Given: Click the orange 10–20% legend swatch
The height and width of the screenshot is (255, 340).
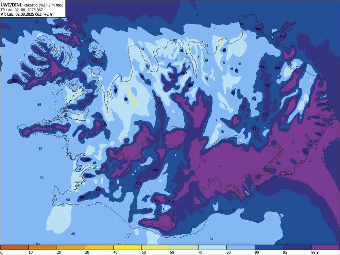Looking at the screenshot, I should click(43, 248).
